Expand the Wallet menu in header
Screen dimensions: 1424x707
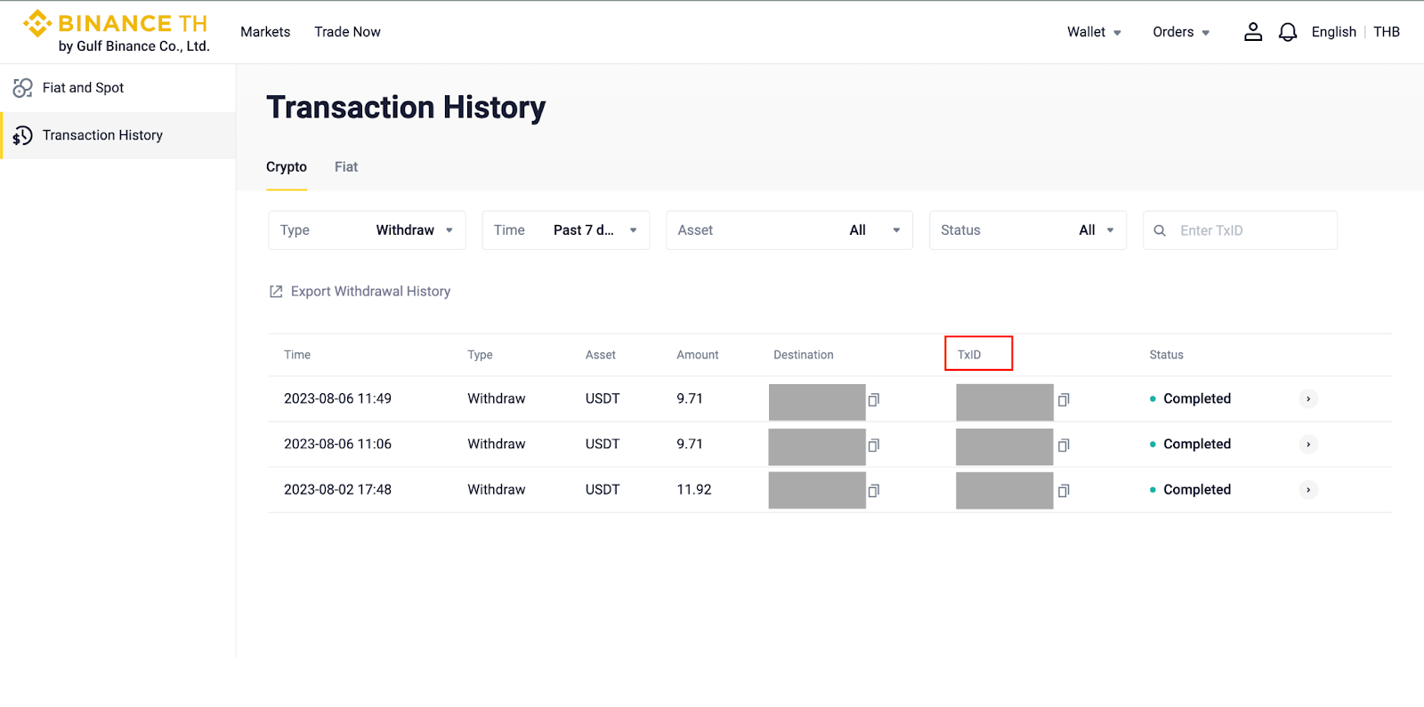(x=1094, y=32)
